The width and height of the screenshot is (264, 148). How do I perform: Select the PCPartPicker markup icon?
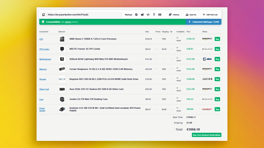[136, 15]
